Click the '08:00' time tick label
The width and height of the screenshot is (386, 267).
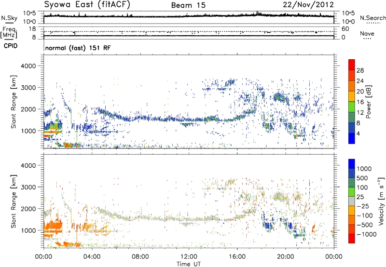click(x=140, y=257)
